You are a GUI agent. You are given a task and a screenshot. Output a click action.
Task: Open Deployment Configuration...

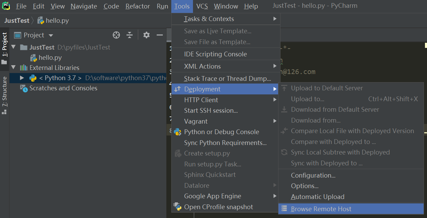pyautogui.click(x=351, y=175)
